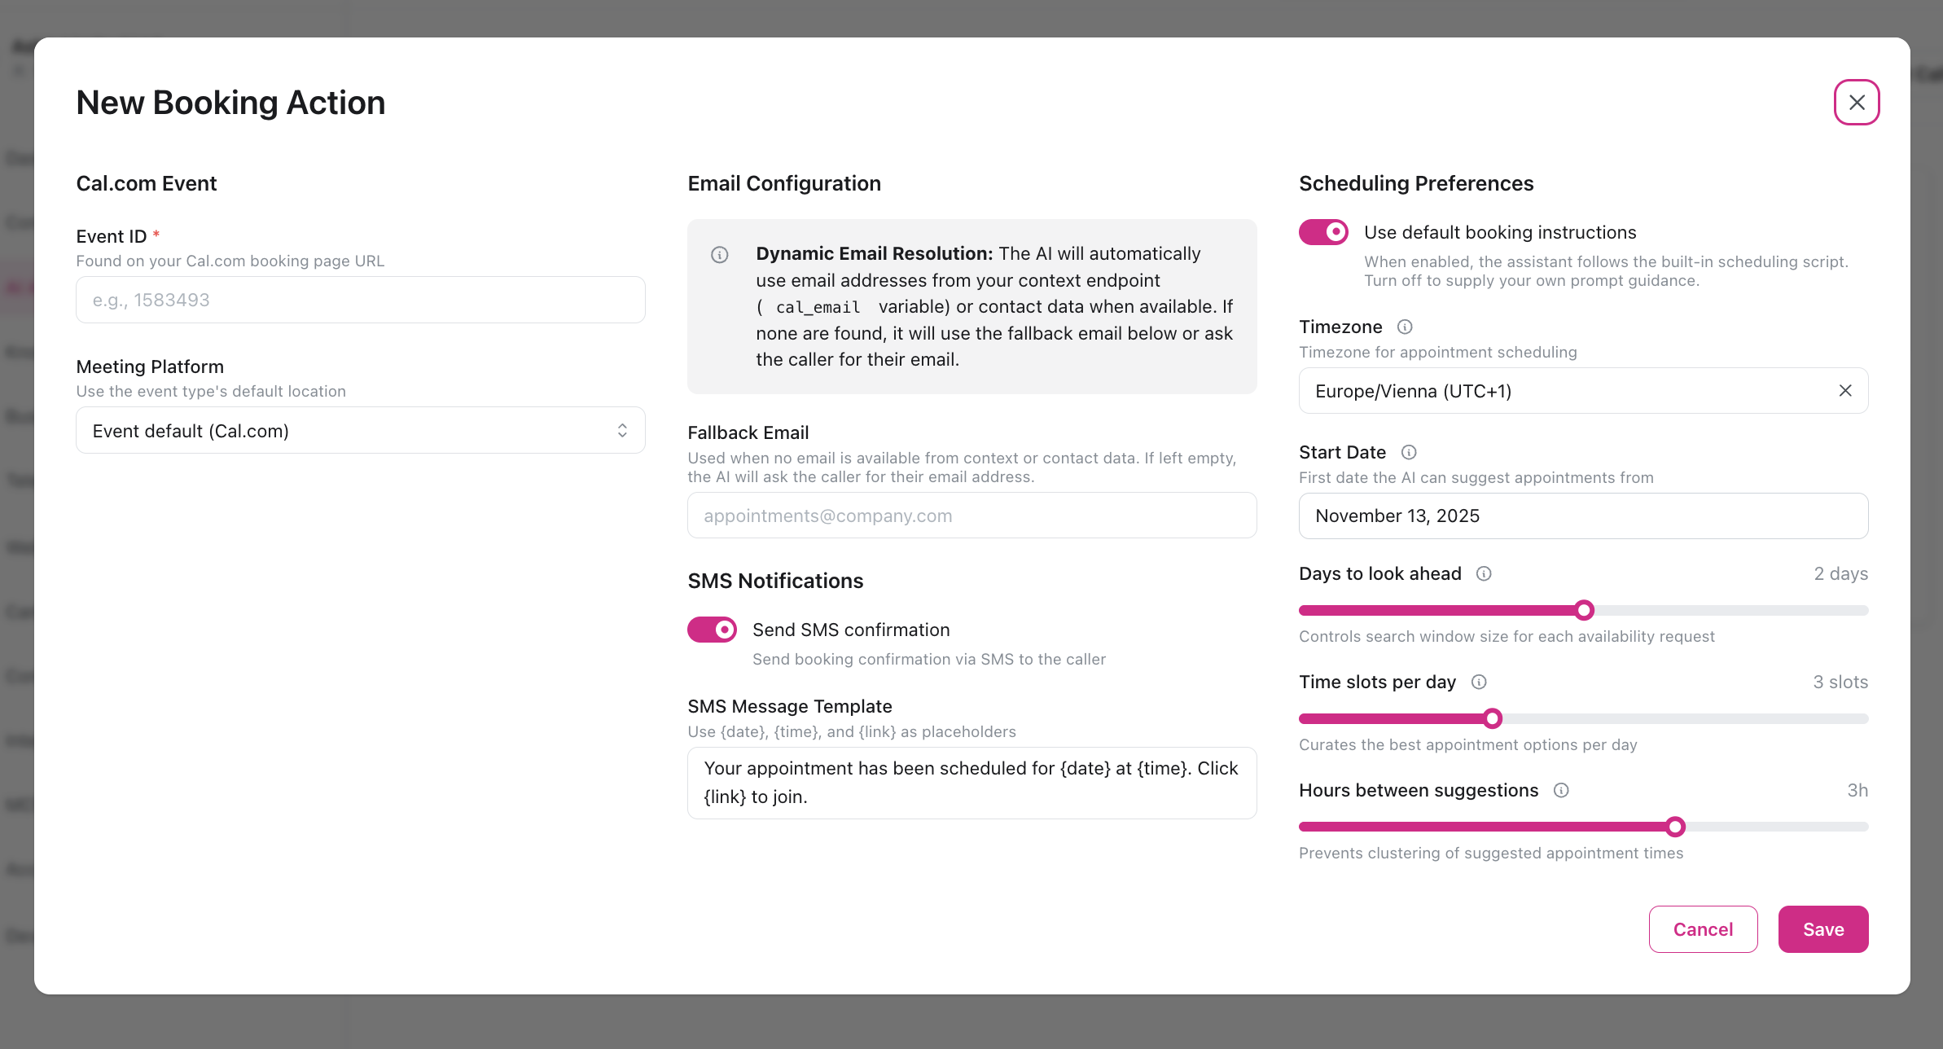Viewport: 1943px width, 1049px height.
Task: Close the New Booking Action dialog
Action: click(x=1856, y=102)
